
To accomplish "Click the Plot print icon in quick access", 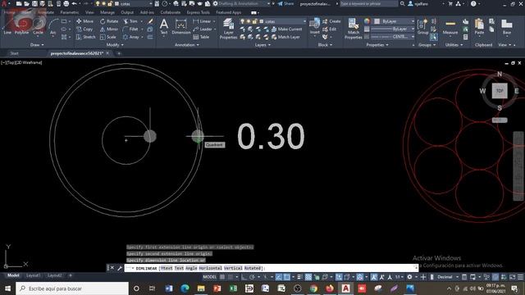I will point(66,3).
